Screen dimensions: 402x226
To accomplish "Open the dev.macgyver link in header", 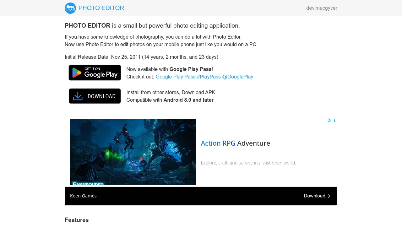I will (322, 8).
